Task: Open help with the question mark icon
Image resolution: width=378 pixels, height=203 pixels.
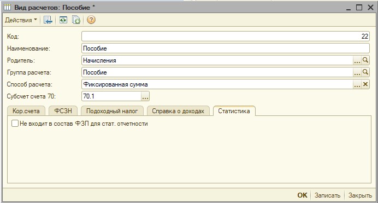Action: [91, 20]
